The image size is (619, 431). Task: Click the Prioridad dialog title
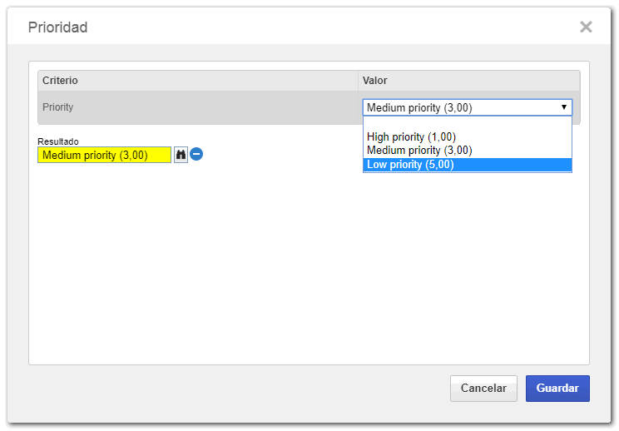pos(57,27)
